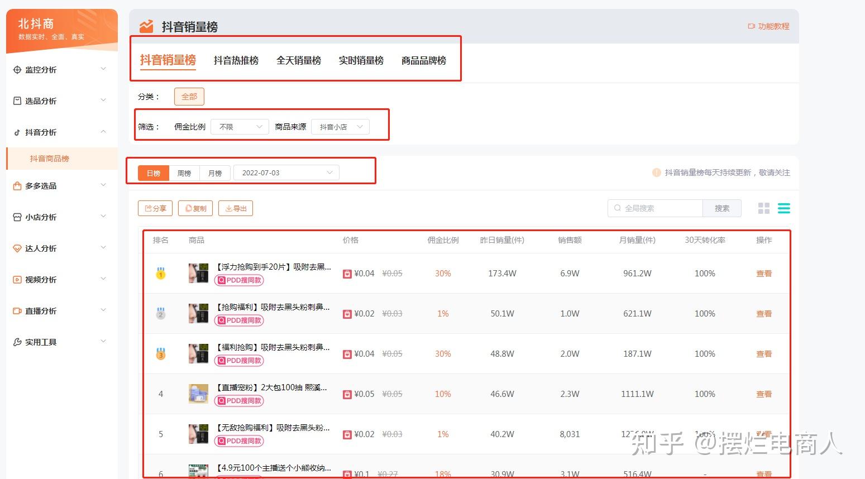Select the 日榜 daily ranking toggle
The width and height of the screenshot is (865, 479).
[154, 173]
